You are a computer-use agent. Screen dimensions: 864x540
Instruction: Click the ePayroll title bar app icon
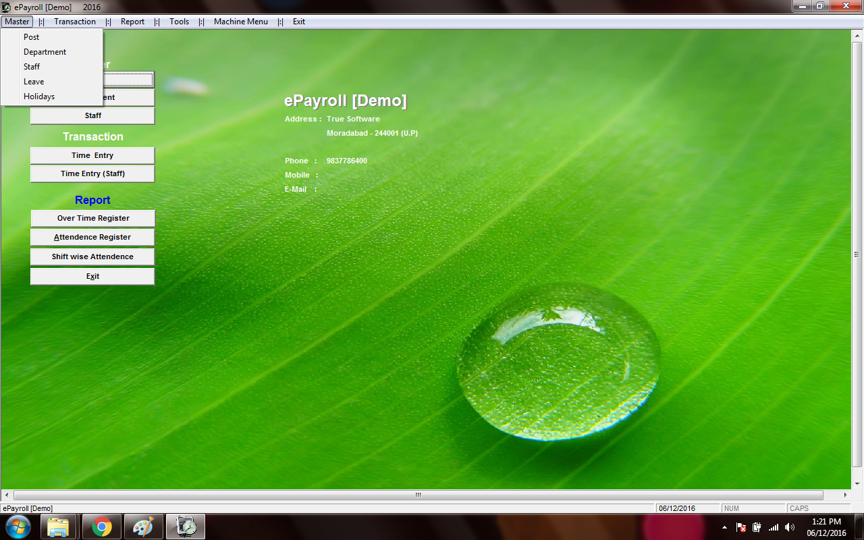tap(6, 7)
